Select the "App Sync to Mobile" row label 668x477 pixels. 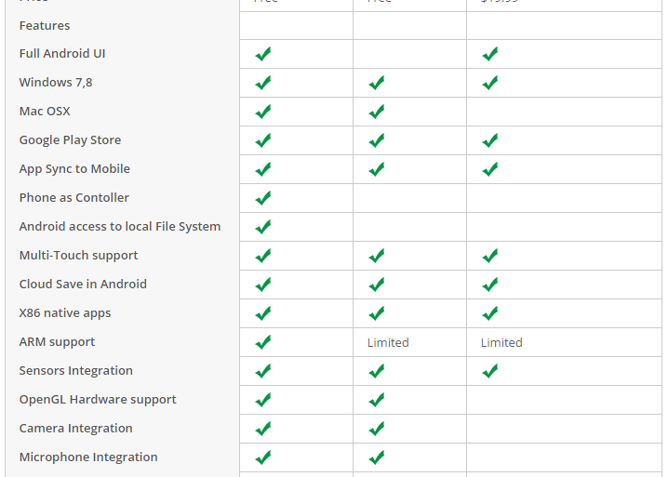[74, 169]
